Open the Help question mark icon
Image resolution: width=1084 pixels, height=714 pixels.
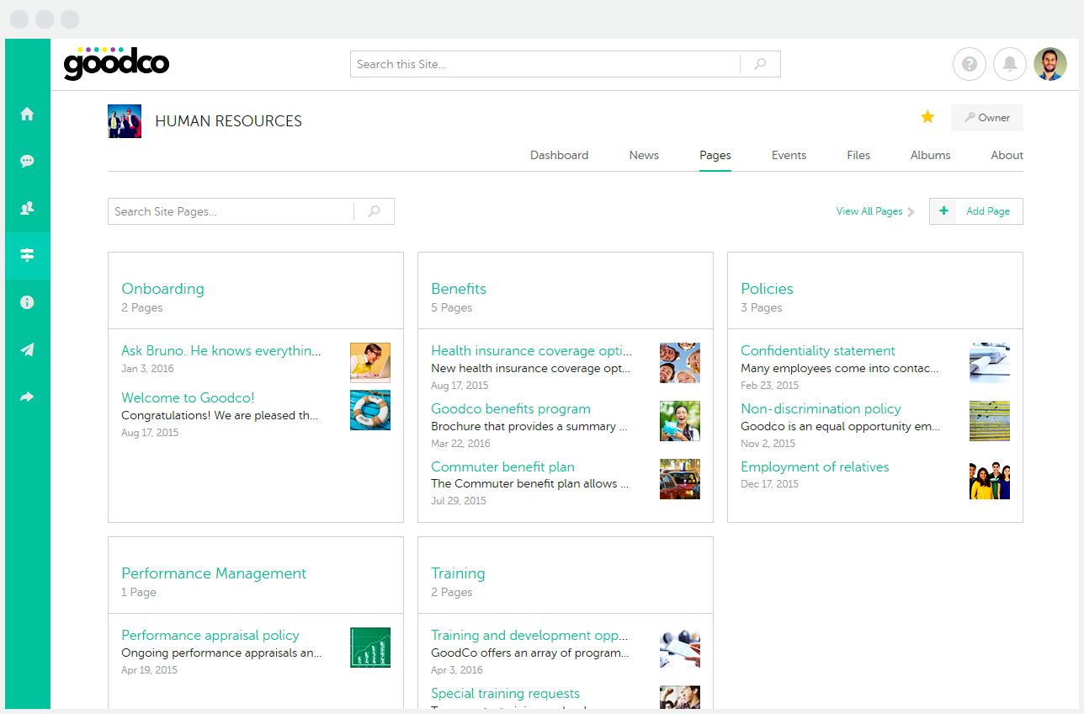[969, 63]
